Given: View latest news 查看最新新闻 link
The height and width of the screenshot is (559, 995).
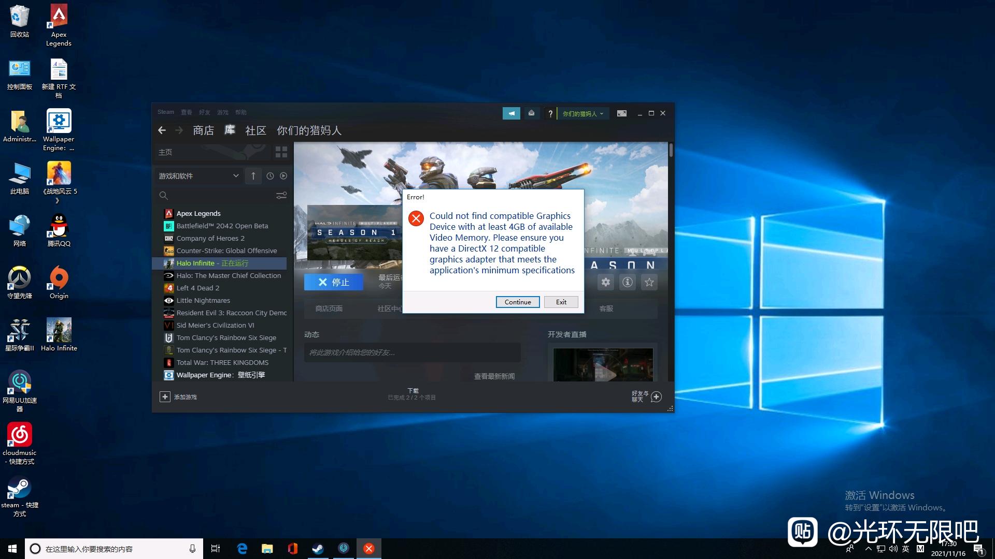Looking at the screenshot, I should [494, 376].
